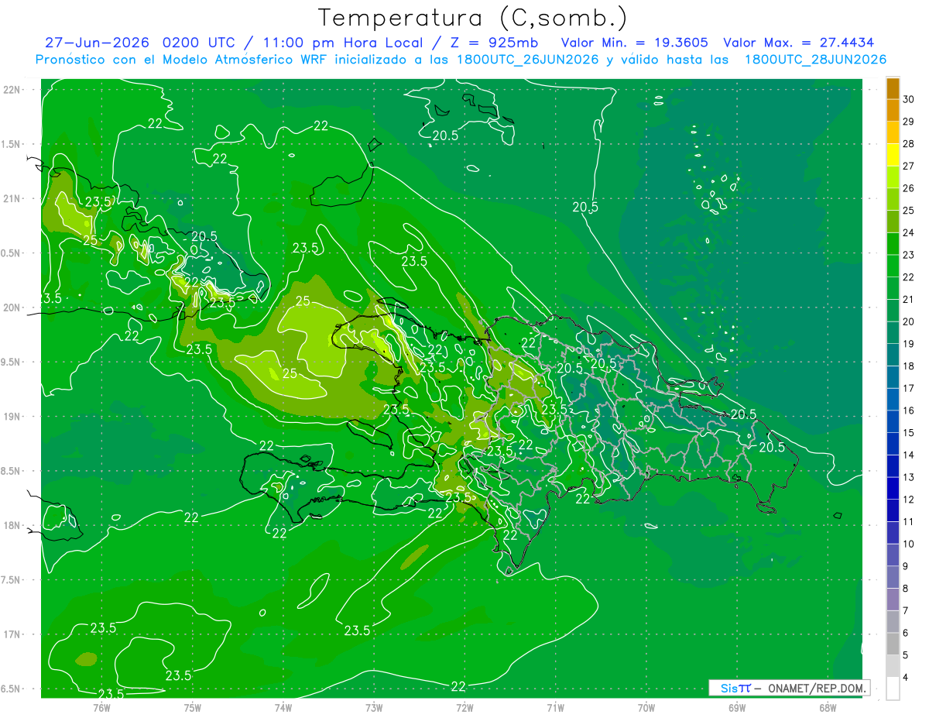The image size is (929, 718).
Task: Click the 17N latitude axis label
Action: [x=12, y=634]
